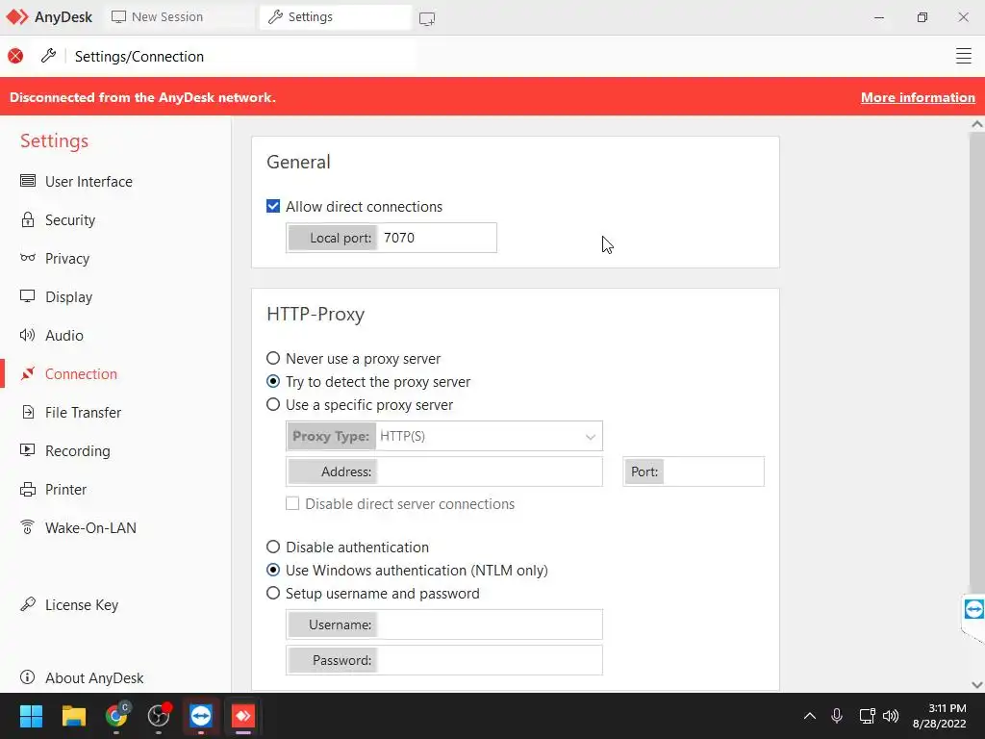This screenshot has width=985, height=739.
Task: Open OBS Studio from taskbar
Action: [x=159, y=716]
